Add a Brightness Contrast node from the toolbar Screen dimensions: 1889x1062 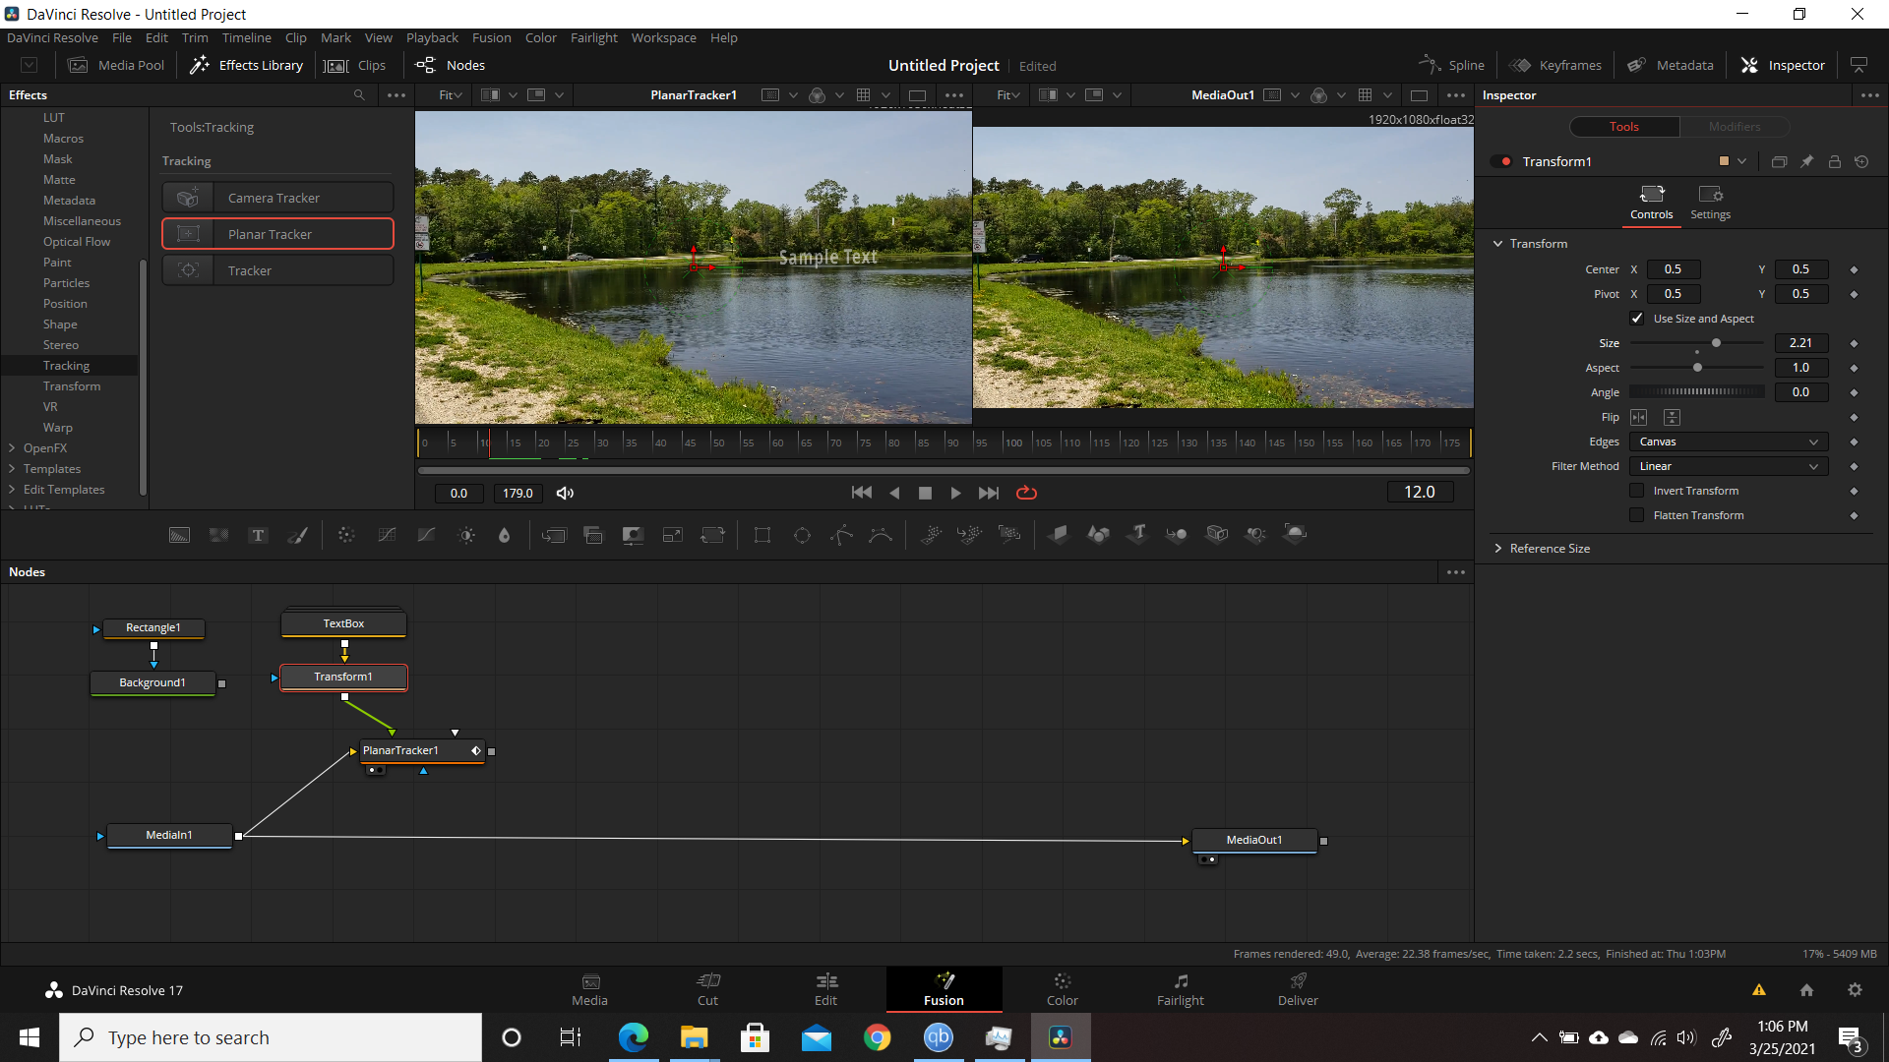pyautogui.click(x=466, y=535)
